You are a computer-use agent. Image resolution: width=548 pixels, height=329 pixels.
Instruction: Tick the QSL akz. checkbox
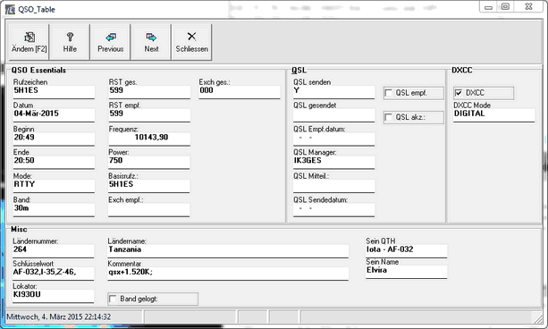(x=388, y=117)
